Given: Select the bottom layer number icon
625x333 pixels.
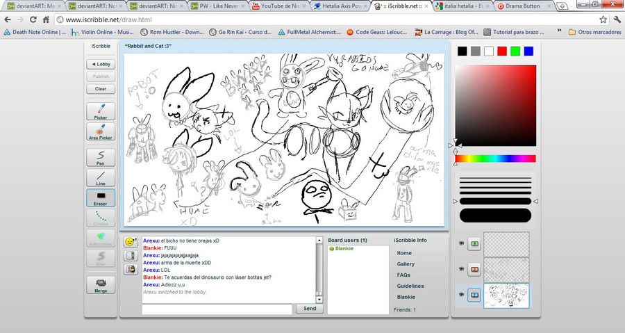Looking at the screenshot, I should tap(474, 295).
